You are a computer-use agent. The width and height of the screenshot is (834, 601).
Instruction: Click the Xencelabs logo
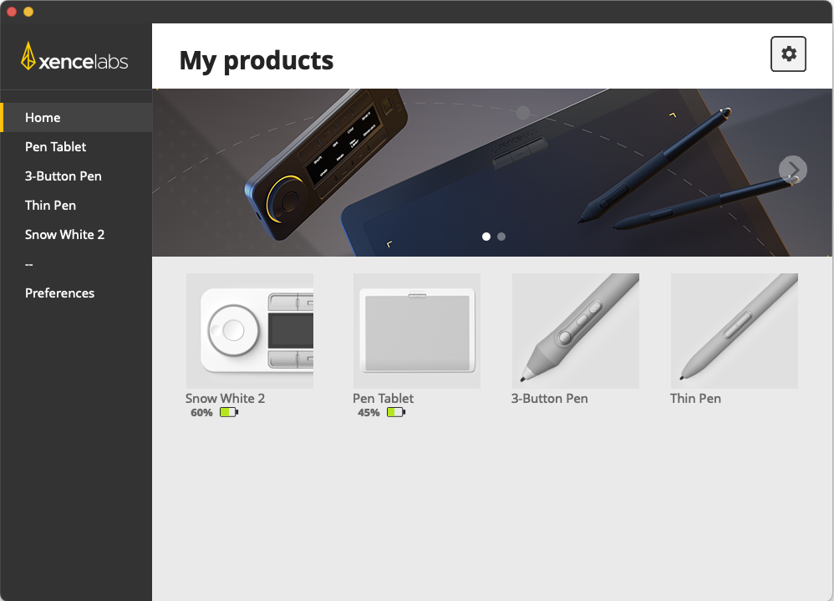[74, 56]
